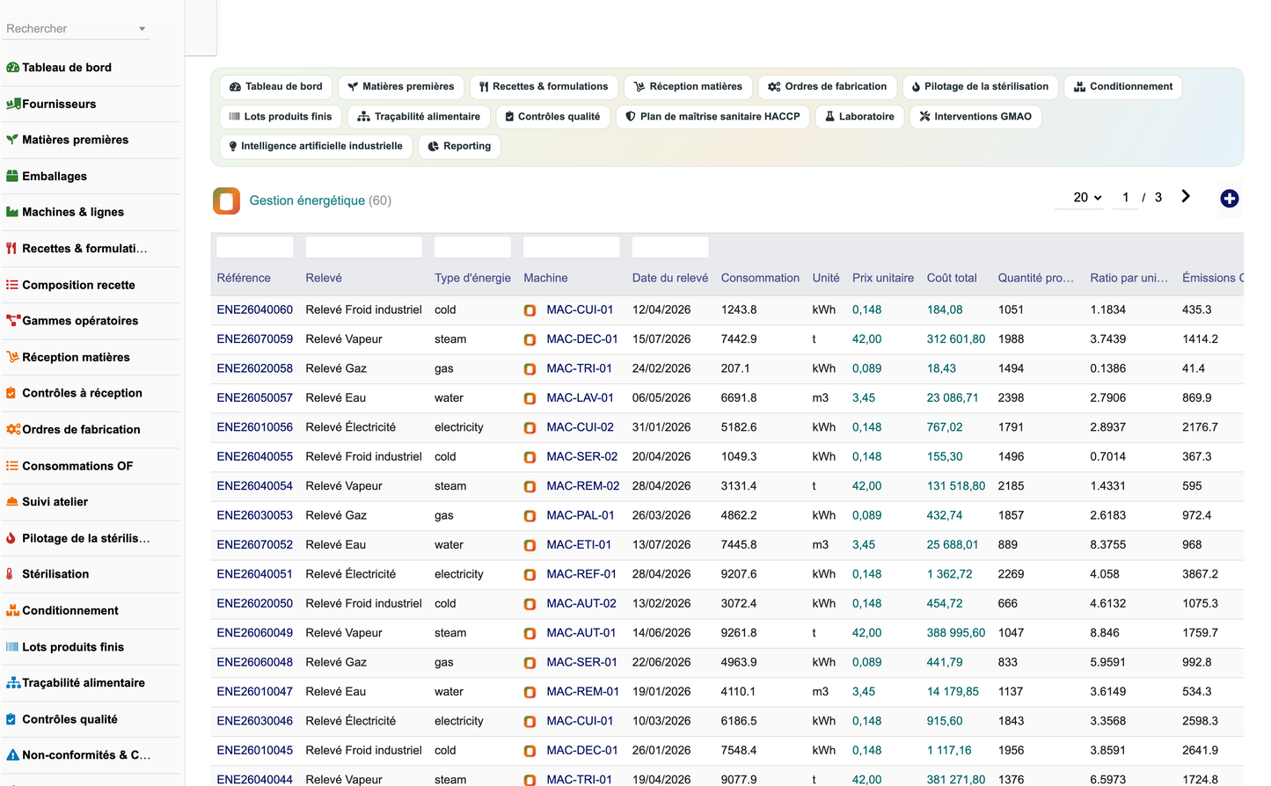Click the Machines & lignes factory icon
Viewport: 1271px width, 786px height.
12,212
